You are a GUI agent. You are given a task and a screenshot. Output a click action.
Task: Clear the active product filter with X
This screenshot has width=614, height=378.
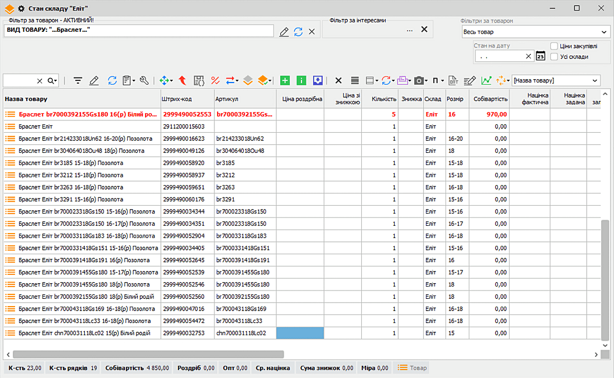tap(312, 32)
